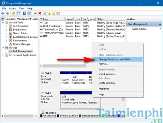Expand Local Users and Groups node
163x123 pixels.
pos(7,37)
